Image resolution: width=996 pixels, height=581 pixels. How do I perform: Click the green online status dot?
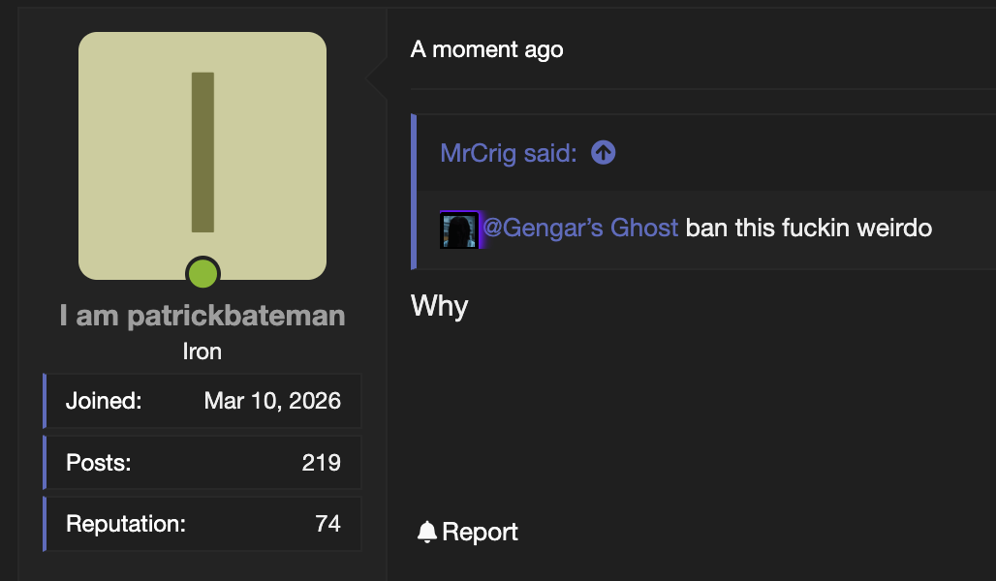point(202,274)
